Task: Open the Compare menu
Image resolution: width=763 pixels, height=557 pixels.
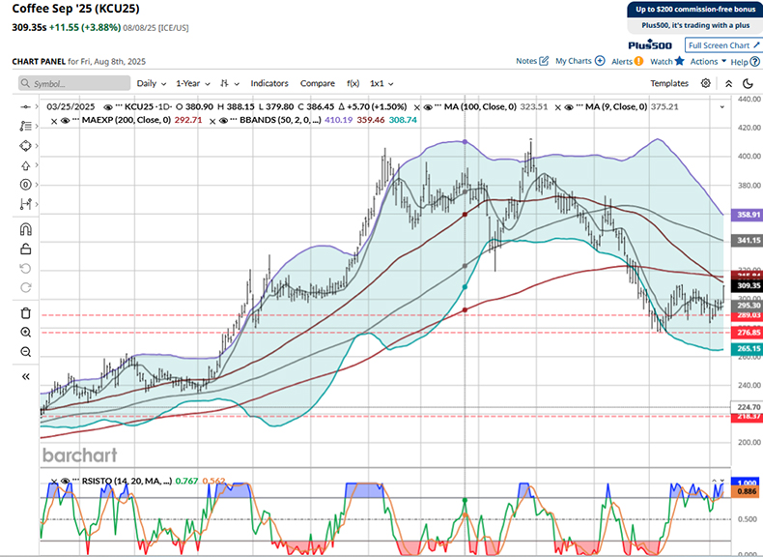Action: point(318,84)
